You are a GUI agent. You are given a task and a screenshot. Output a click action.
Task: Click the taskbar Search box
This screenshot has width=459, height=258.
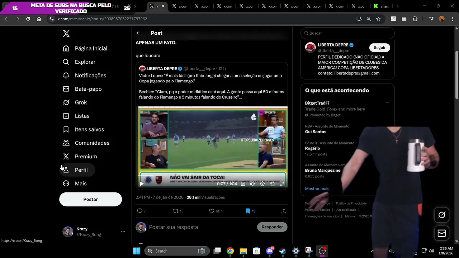177,251
